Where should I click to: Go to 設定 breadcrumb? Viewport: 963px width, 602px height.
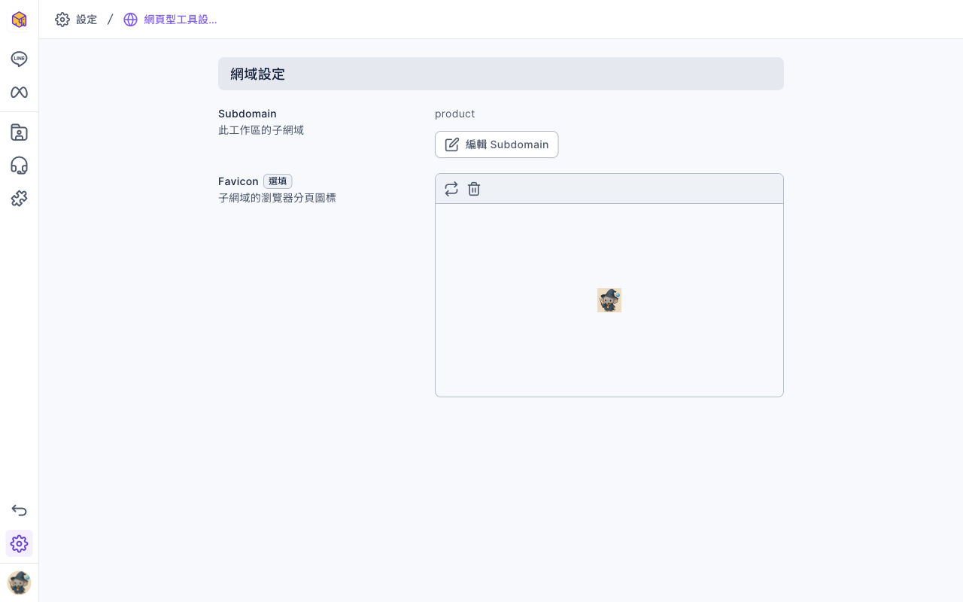(x=87, y=20)
